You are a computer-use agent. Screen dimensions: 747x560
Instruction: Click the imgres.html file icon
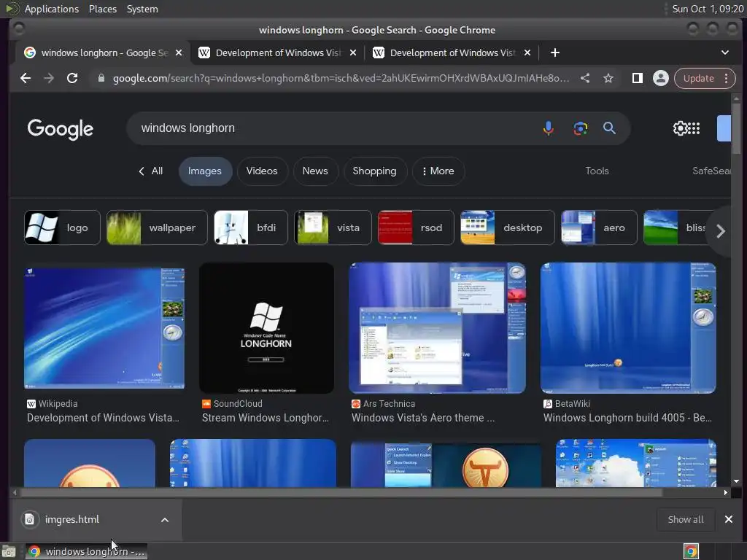(29, 519)
